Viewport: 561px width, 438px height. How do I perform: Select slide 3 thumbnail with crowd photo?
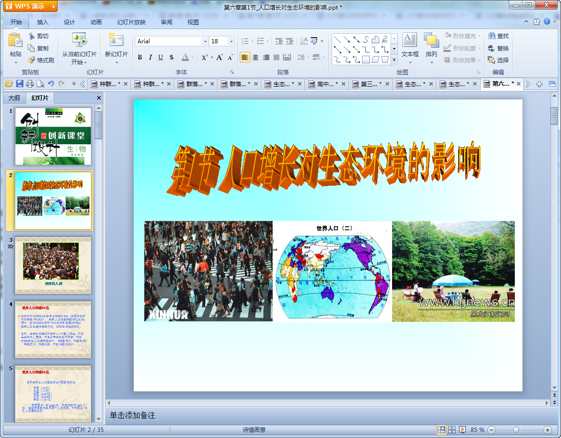[x=53, y=265]
